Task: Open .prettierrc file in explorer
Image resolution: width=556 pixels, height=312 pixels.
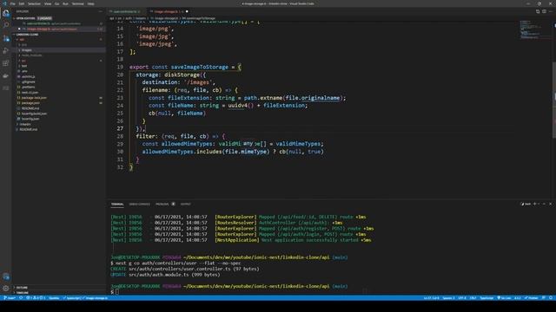Action: [28, 88]
